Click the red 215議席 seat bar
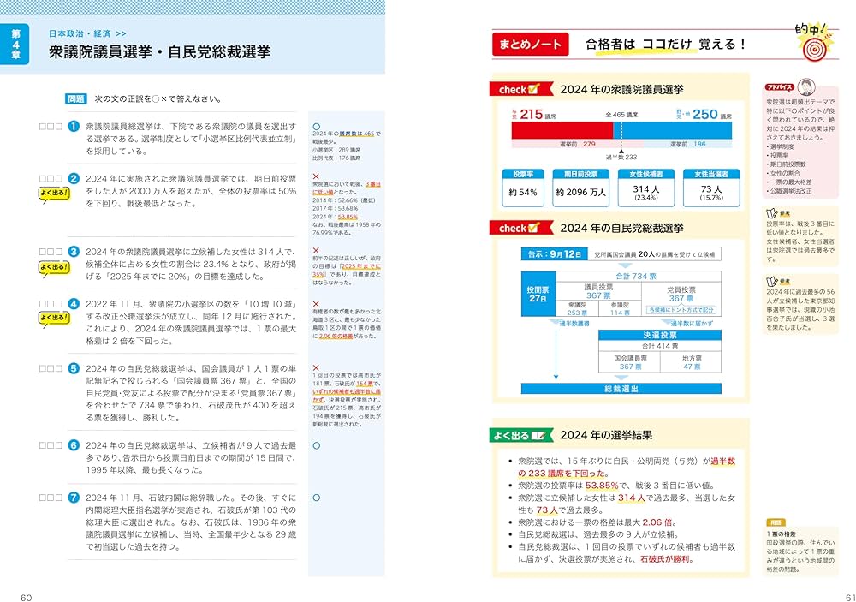 coord(562,129)
